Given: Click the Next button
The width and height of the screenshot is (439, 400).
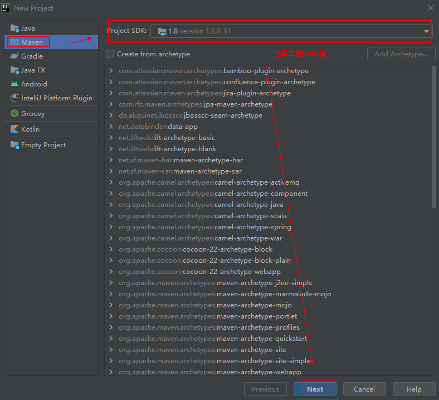Looking at the screenshot, I should pos(315,389).
